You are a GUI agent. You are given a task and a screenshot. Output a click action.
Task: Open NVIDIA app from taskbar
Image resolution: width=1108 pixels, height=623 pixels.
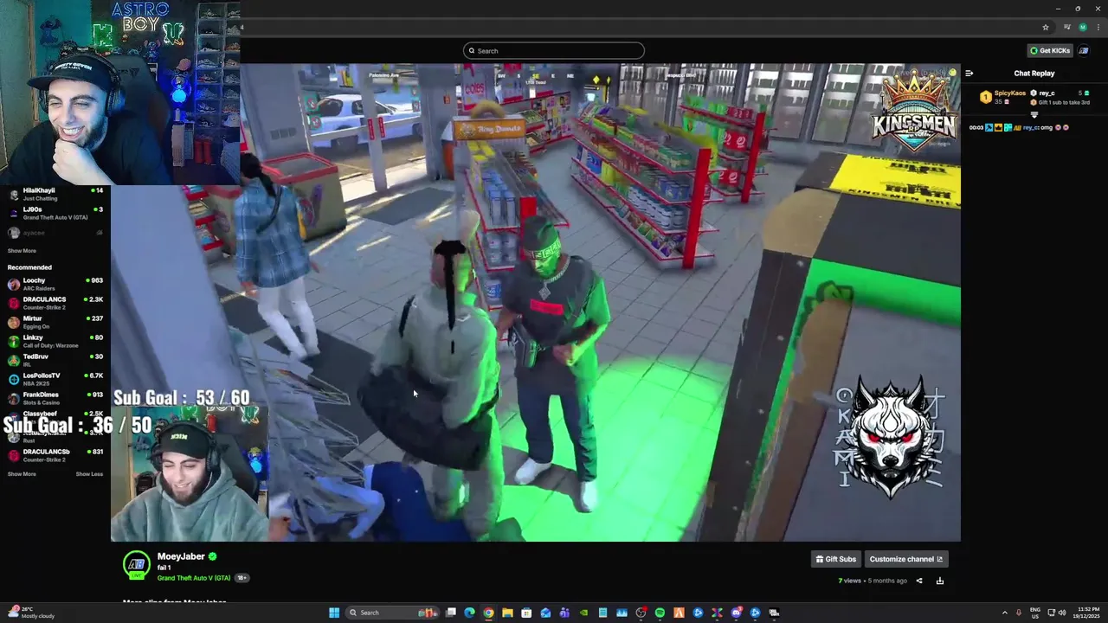(x=583, y=613)
